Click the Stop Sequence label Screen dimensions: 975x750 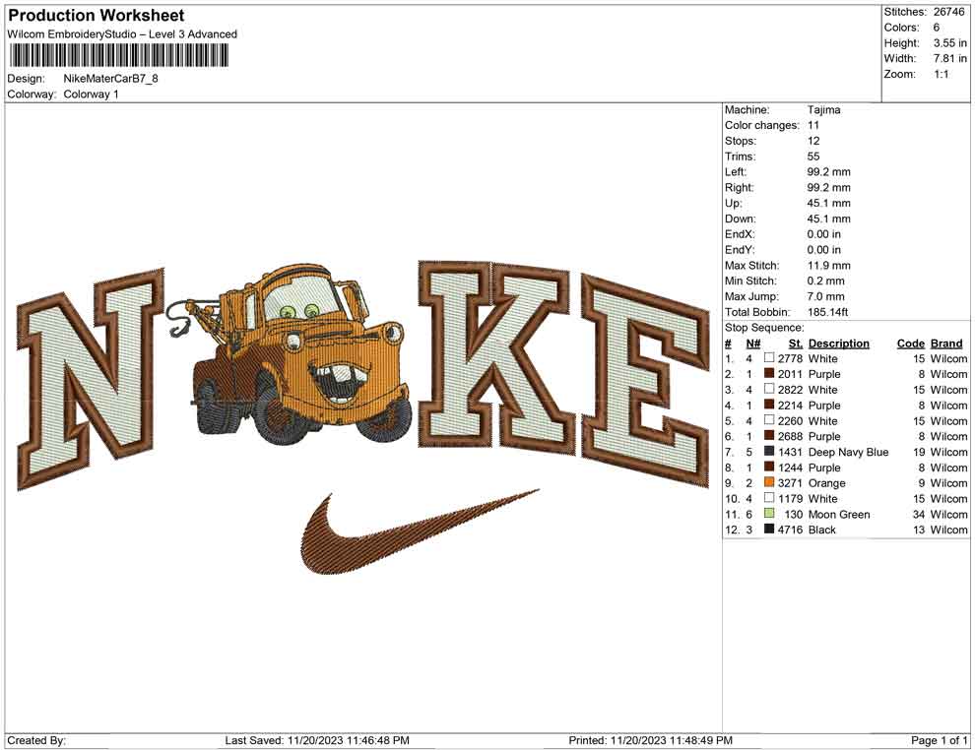pyautogui.click(x=764, y=328)
